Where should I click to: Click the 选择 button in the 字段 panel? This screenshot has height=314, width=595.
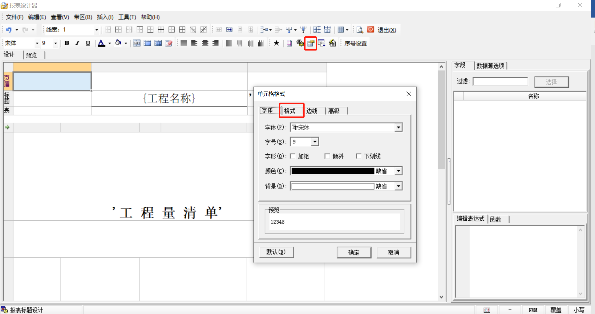click(551, 82)
